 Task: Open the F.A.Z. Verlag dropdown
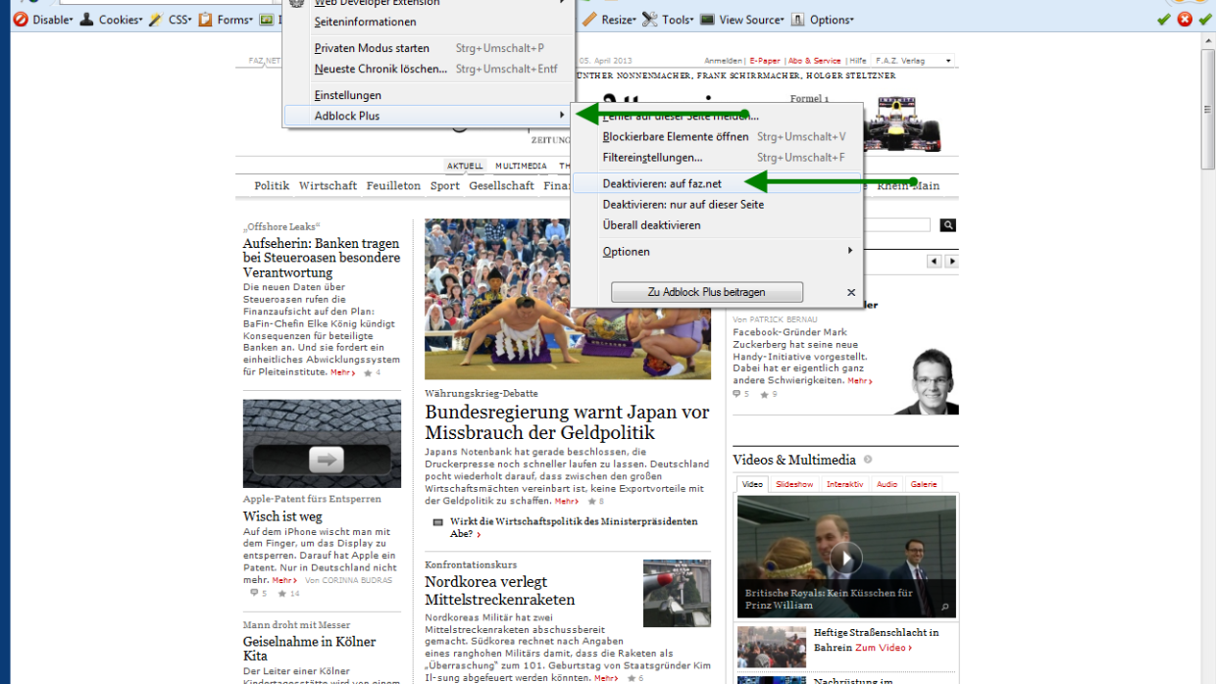(912, 61)
